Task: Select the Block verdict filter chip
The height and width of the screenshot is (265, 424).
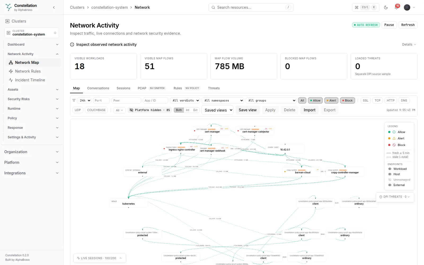Action: [x=347, y=100]
